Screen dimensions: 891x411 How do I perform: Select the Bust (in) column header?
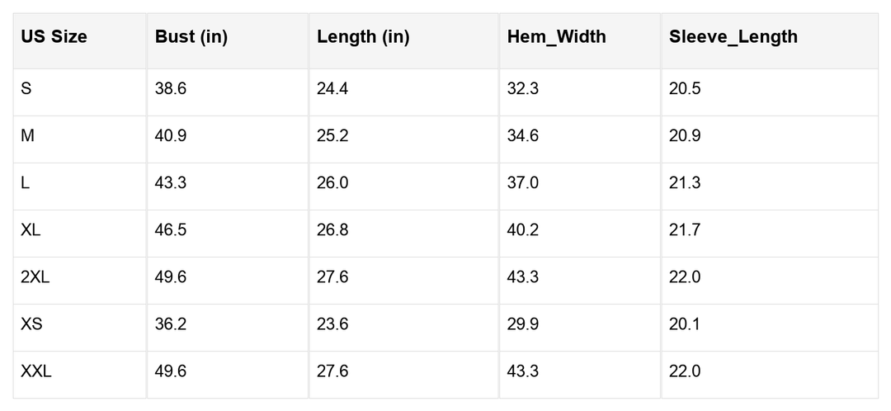pyautogui.click(x=191, y=37)
